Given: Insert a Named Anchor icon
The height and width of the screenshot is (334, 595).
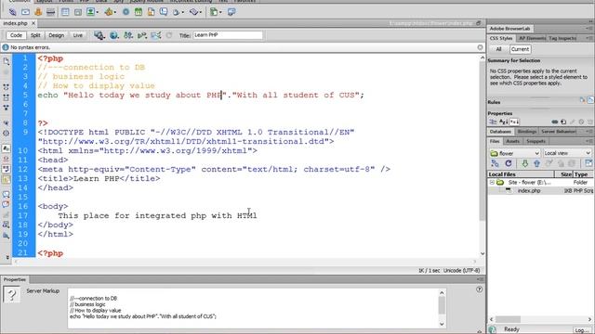Looking at the screenshot, I should tap(38, 12).
